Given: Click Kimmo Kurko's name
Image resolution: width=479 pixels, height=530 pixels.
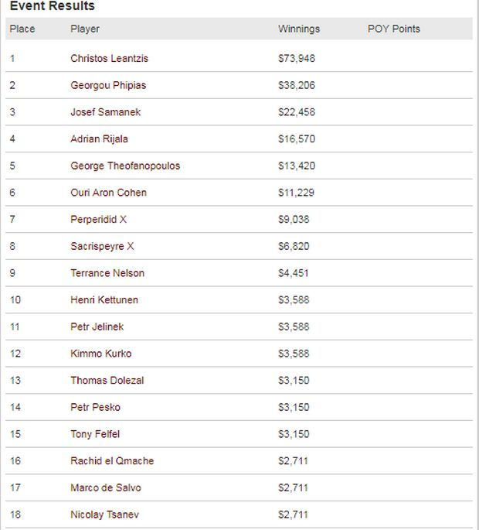Looking at the screenshot, I should pos(101,354).
